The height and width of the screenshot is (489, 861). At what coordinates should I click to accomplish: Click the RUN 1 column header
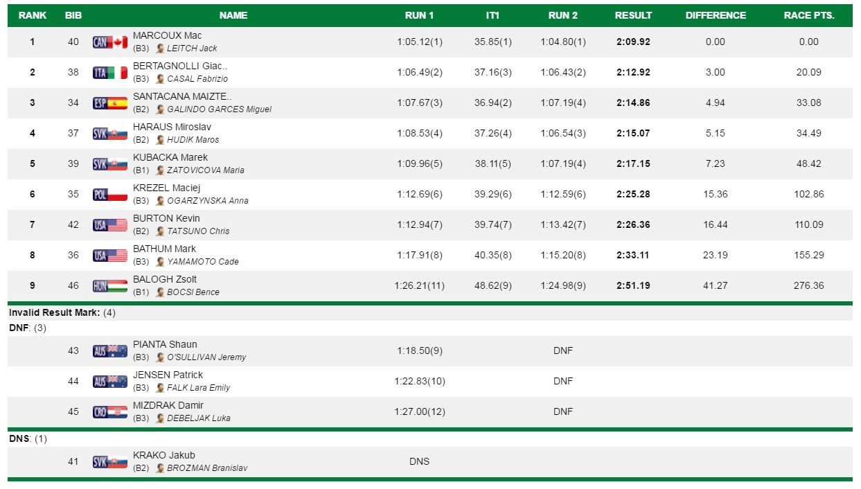419,15
